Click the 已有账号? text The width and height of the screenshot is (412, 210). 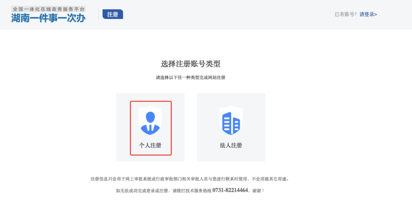pyautogui.click(x=346, y=14)
